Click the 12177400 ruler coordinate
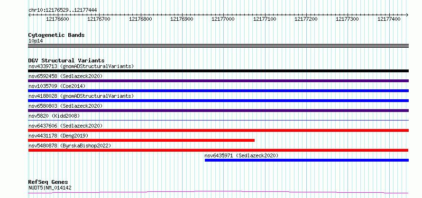Image resolution: width=422 pixels, height=198 pixels. coord(389,19)
